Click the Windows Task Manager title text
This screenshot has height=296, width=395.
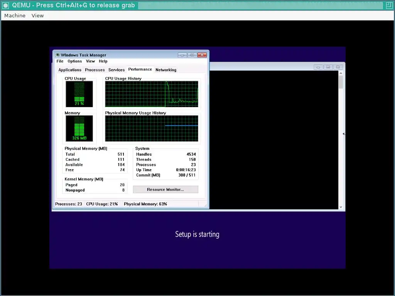point(83,55)
